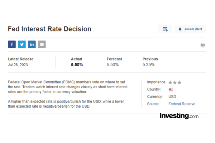Select the Forecast 5.50% value

tap(113, 65)
